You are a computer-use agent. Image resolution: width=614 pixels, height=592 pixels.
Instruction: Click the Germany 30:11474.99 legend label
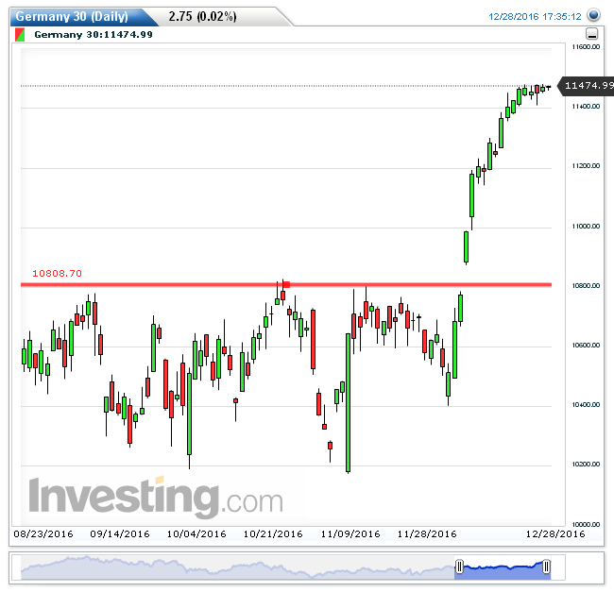tap(94, 35)
